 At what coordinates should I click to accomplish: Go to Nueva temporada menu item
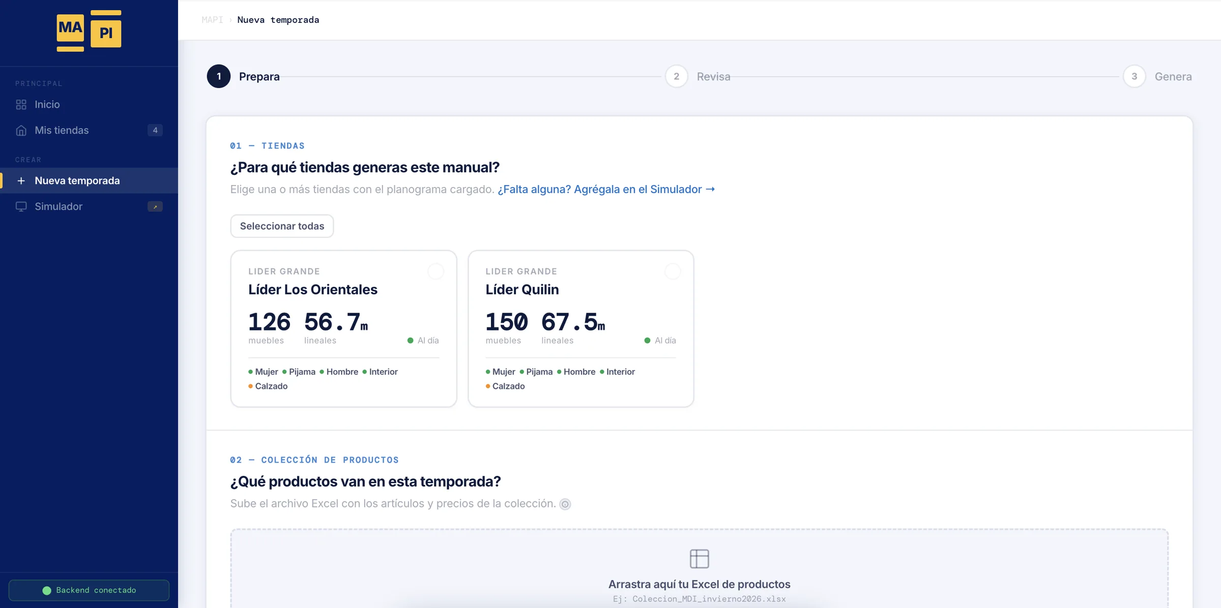pos(89,181)
